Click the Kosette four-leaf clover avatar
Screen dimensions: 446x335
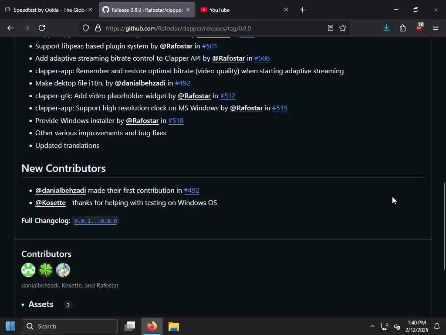click(x=46, y=270)
